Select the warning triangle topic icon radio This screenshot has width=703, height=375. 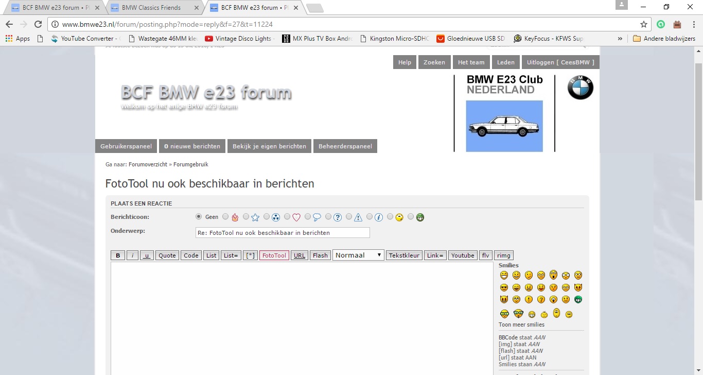coord(349,217)
